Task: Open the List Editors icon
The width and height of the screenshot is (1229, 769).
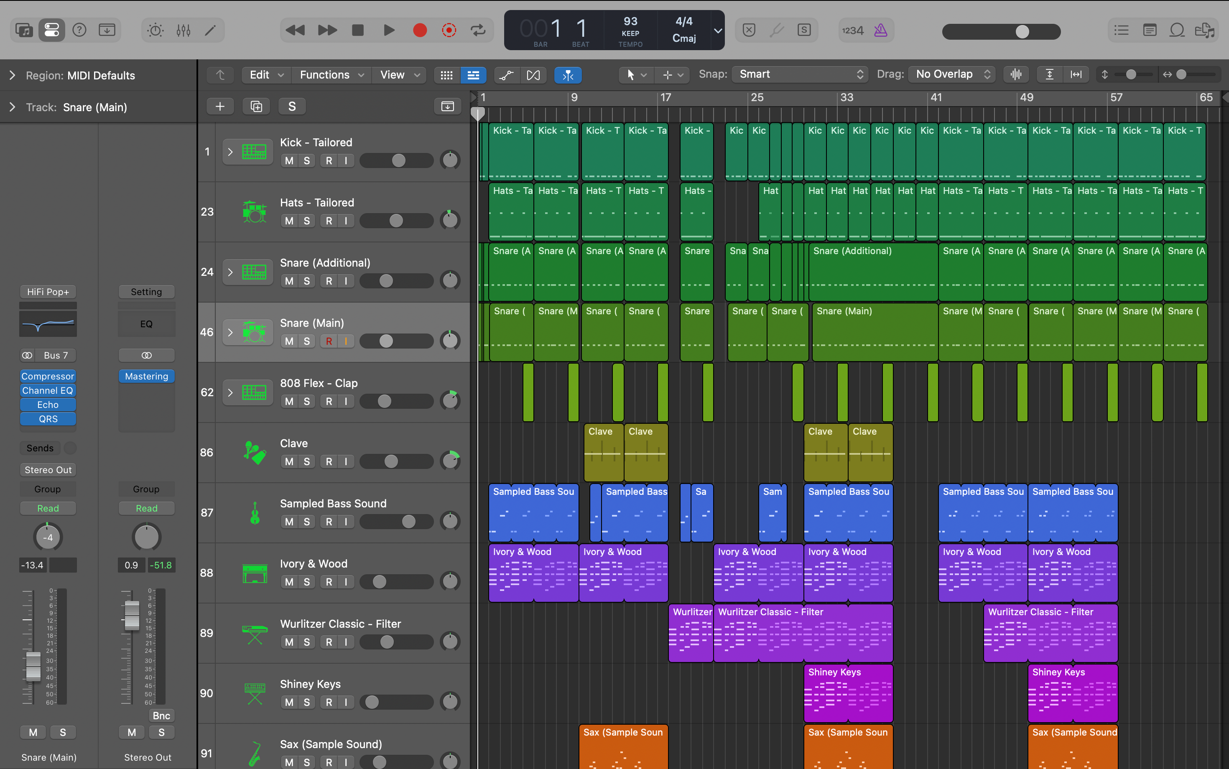Action: (x=1121, y=31)
